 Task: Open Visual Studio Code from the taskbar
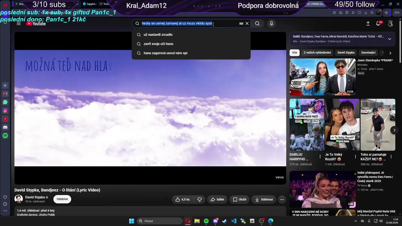(234, 221)
